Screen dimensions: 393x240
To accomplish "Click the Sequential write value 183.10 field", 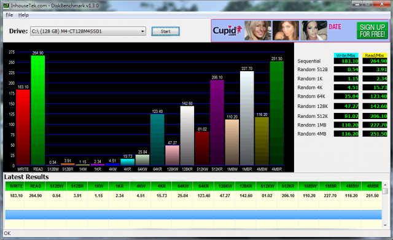I will click(346, 61).
